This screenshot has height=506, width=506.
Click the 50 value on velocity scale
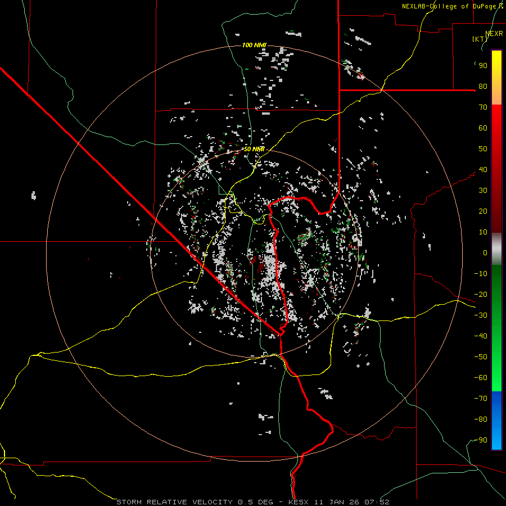[483, 149]
